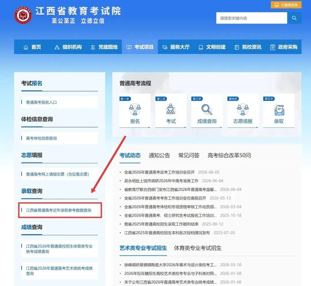This screenshot has width=311, height=286.
Task: Open news 全省2026年普通高考体检和专项资格审核工作动员部...
Action: click(x=170, y=207)
